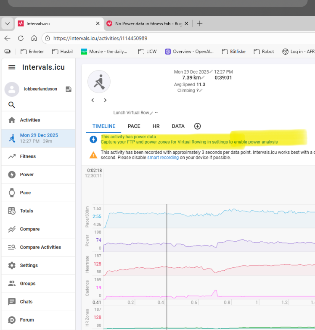The width and height of the screenshot is (315, 330).
Task: Open Fitness in the sidebar
Action: click(x=28, y=156)
